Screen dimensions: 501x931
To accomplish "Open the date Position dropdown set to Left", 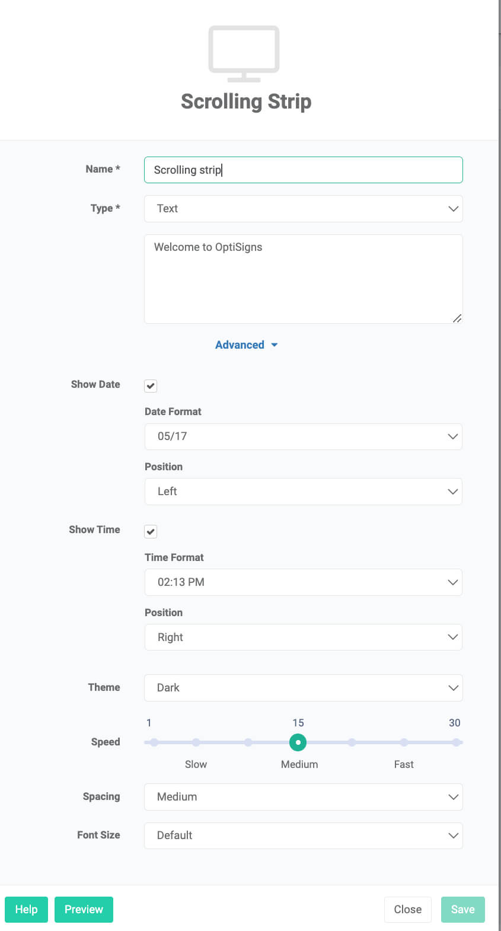I will [303, 492].
